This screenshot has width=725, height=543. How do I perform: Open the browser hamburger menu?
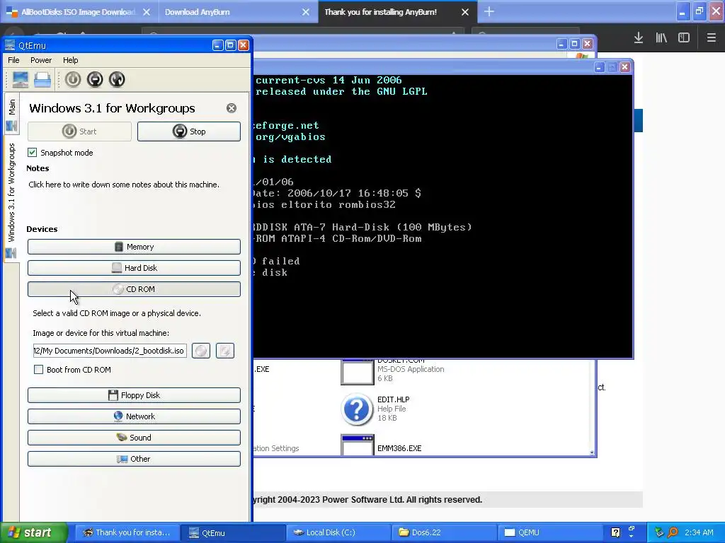pyautogui.click(x=712, y=38)
